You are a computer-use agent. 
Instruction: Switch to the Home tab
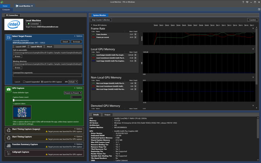(5, 6)
